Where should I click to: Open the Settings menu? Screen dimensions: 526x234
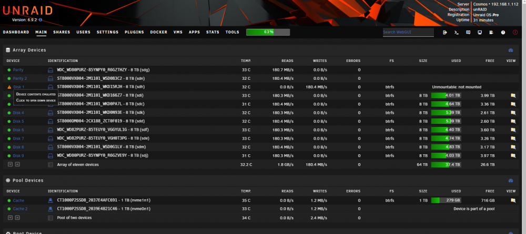(108, 32)
